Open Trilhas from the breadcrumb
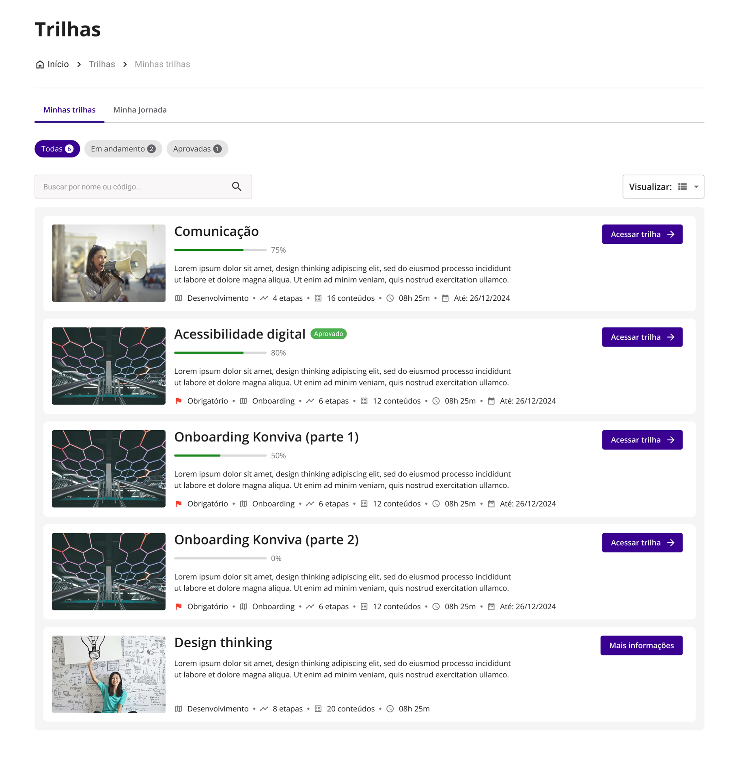The height and width of the screenshot is (765, 739). coord(101,64)
